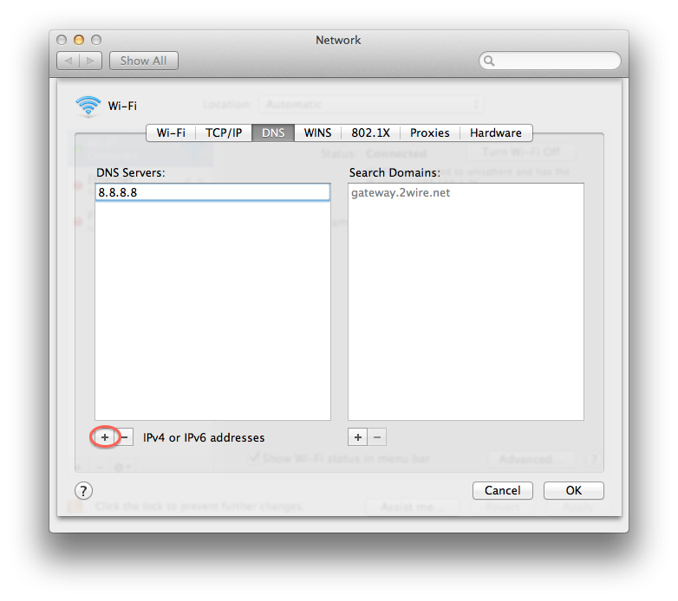Focus the System Preferences search field
This screenshot has height=601, width=678.
pos(550,61)
